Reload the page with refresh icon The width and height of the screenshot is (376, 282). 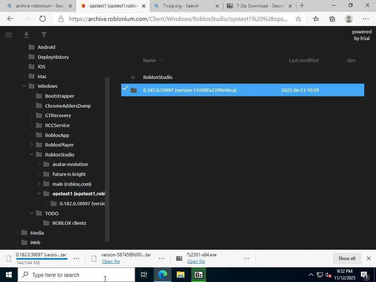pyautogui.click(x=43, y=19)
